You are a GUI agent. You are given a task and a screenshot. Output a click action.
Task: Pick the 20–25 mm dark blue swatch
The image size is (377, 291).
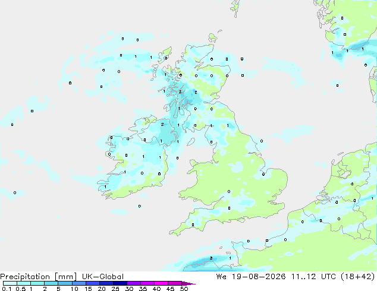click(106, 283)
